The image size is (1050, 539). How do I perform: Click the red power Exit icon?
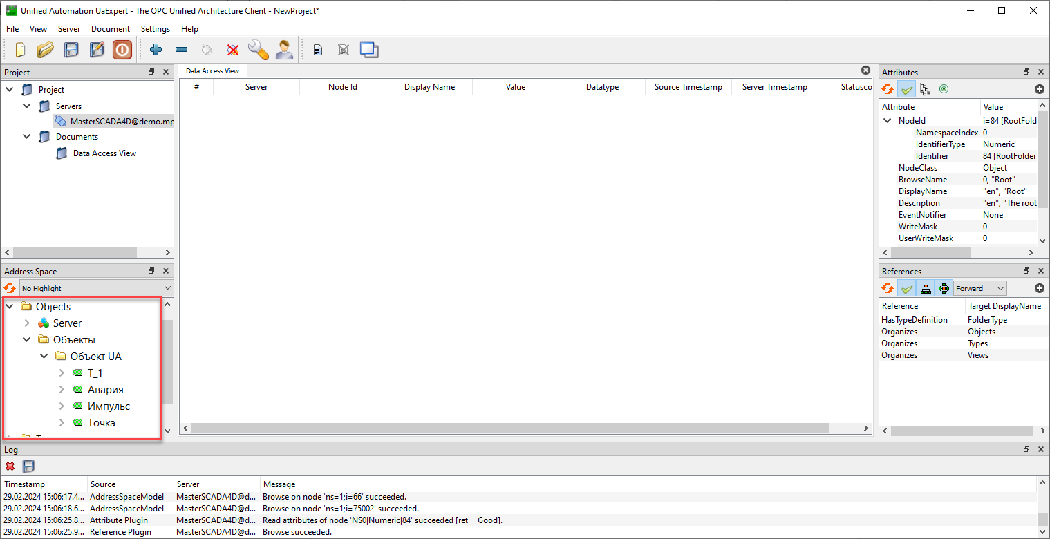point(122,50)
